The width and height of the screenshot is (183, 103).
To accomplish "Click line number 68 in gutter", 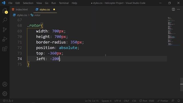I will [20, 25].
